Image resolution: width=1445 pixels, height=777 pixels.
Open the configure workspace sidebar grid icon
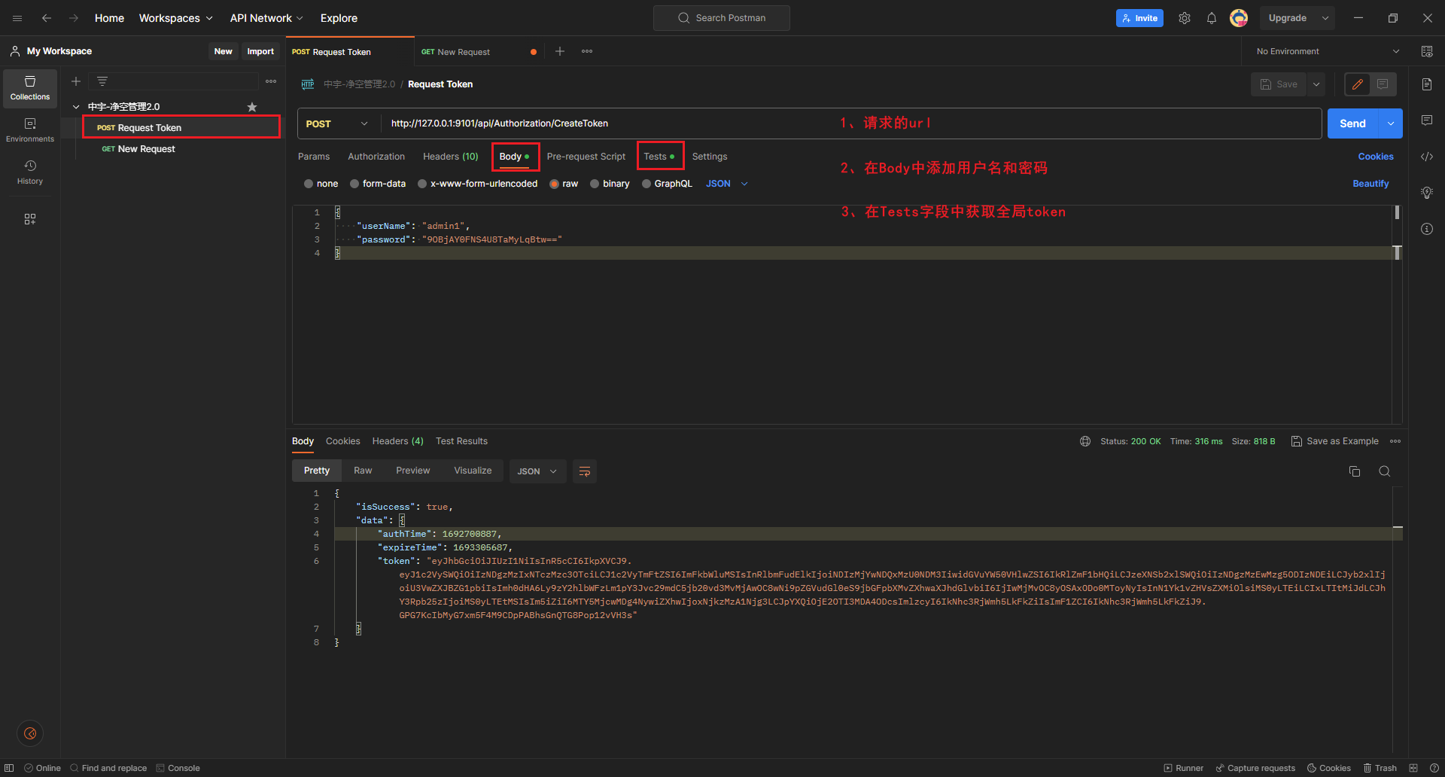[30, 219]
